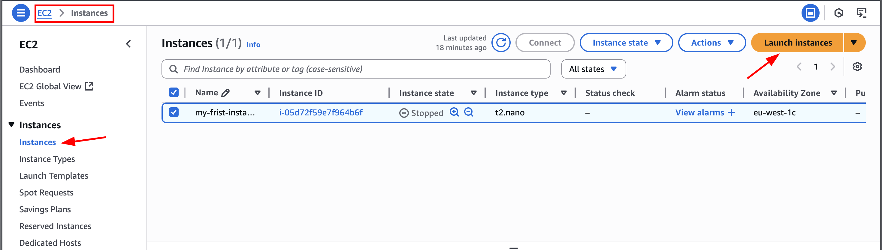Open the Info link beside Instances heading

pyautogui.click(x=253, y=44)
